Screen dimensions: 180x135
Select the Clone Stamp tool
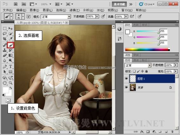(4, 50)
